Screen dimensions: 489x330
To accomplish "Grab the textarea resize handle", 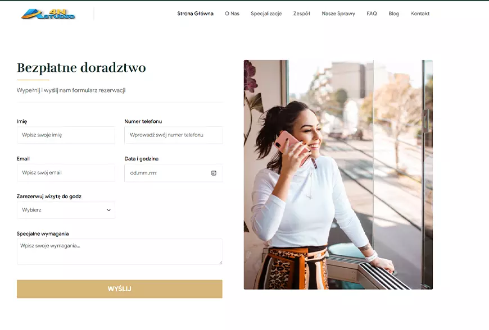I will click(220, 263).
